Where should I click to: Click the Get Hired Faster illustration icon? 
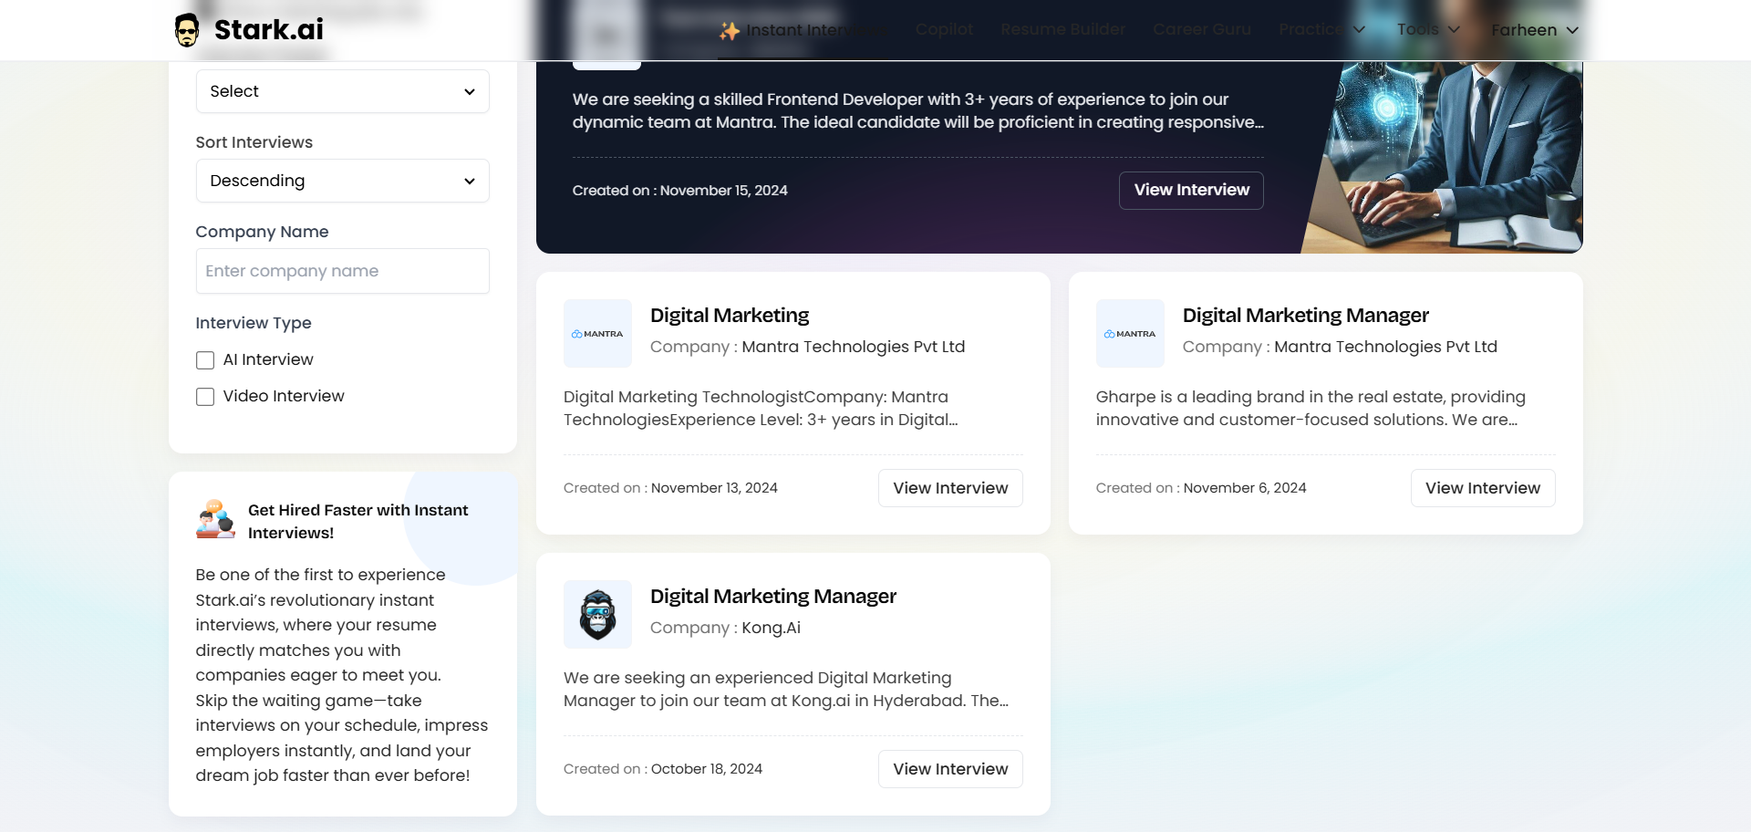tap(215, 520)
